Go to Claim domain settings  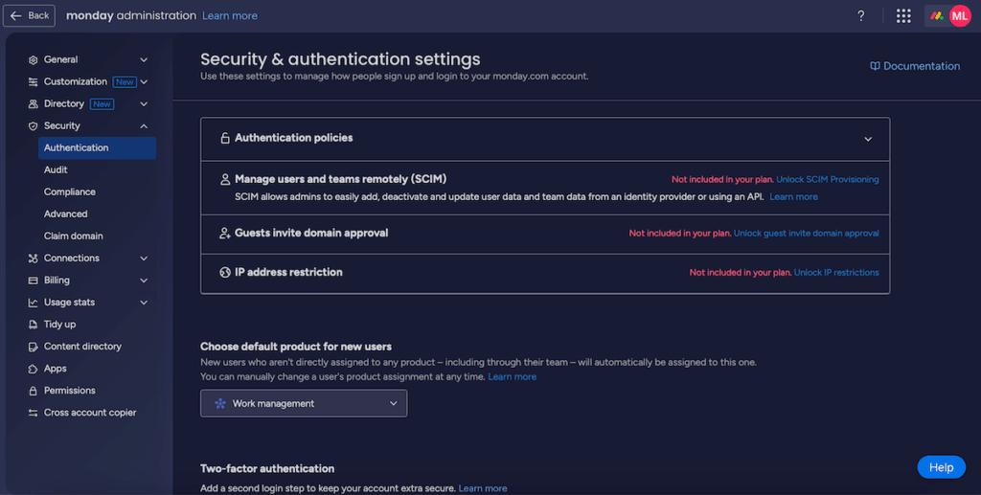pos(73,236)
